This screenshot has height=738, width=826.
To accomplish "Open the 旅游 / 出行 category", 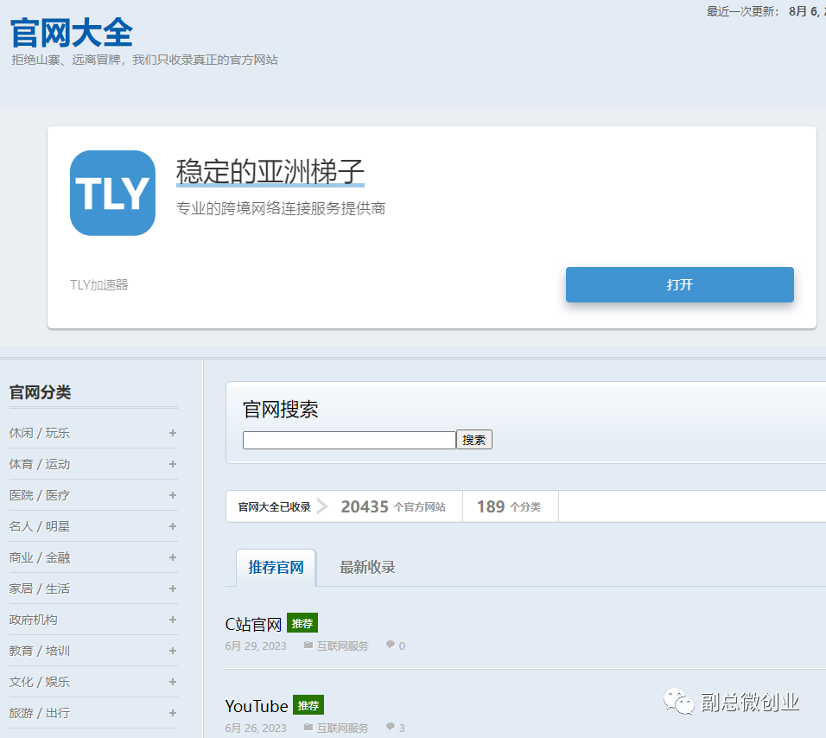I will (40, 713).
